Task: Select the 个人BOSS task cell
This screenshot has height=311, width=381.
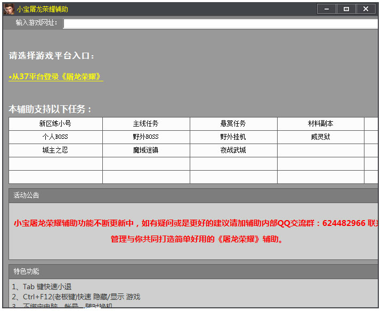Action: pos(55,137)
